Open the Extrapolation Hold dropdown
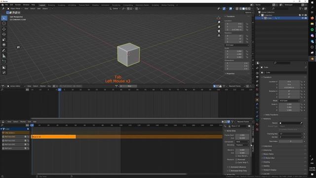 point(242,142)
